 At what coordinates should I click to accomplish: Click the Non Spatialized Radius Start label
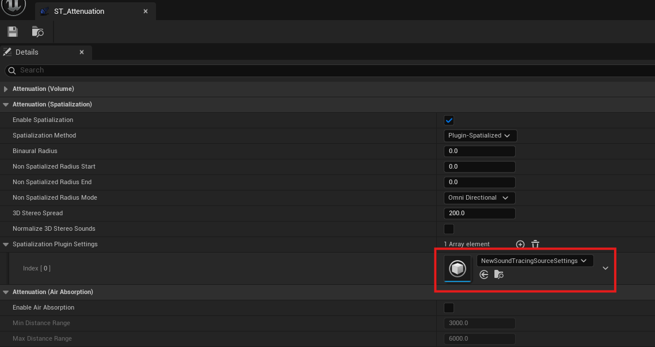(x=54, y=166)
